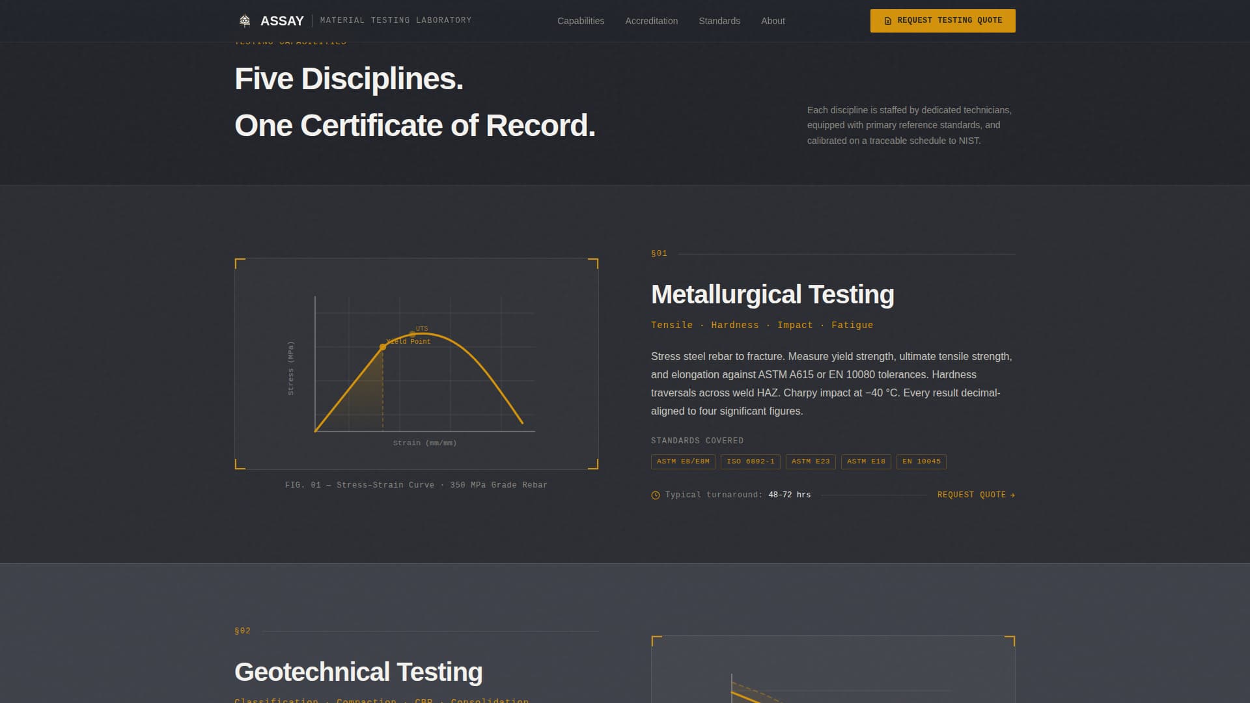Click the UTS marker on the stress-strain chart
The height and width of the screenshot is (703, 1250).
pos(412,333)
